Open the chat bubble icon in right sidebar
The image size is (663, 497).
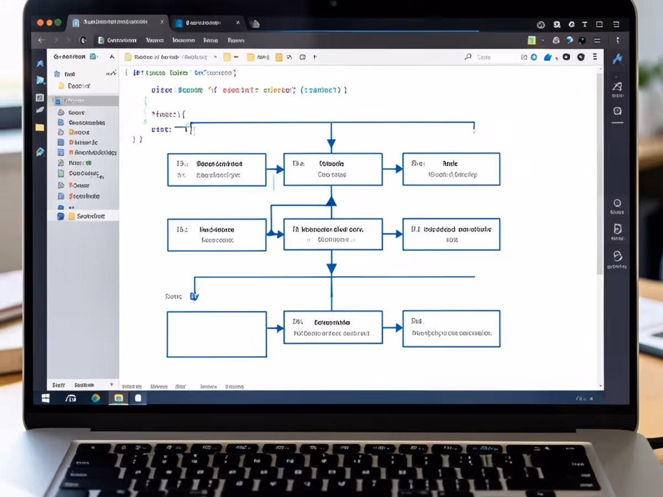point(618,110)
